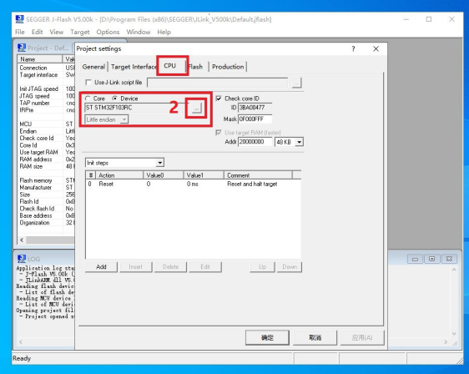Screen dimensions: 469x374
Task: Open the File menu
Action: click(x=20, y=32)
